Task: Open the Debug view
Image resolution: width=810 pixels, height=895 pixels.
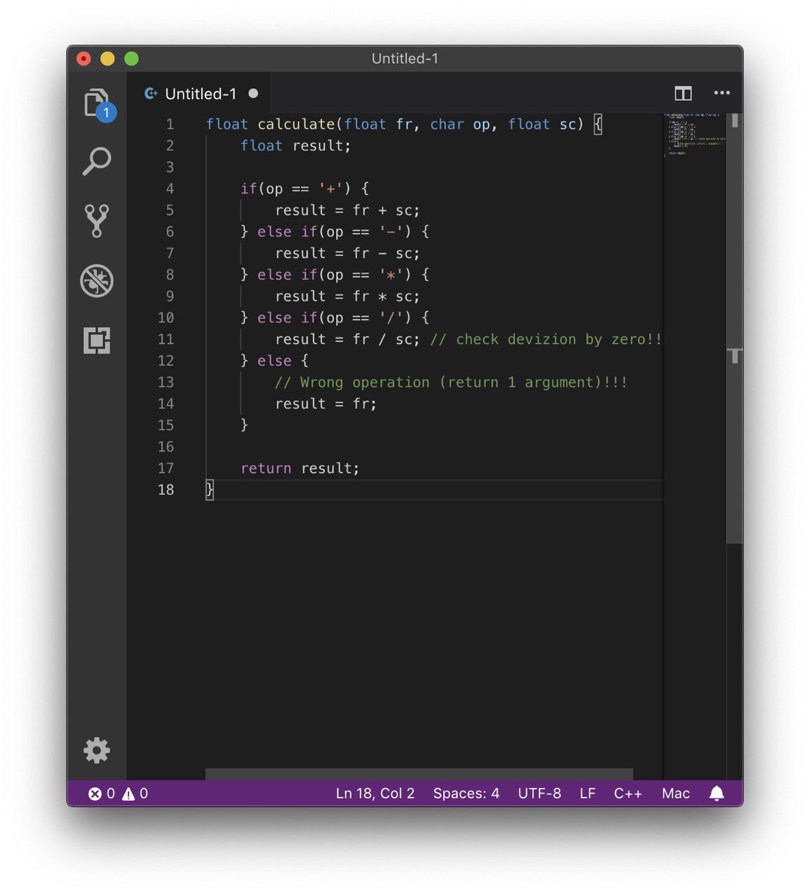Action: (97, 281)
